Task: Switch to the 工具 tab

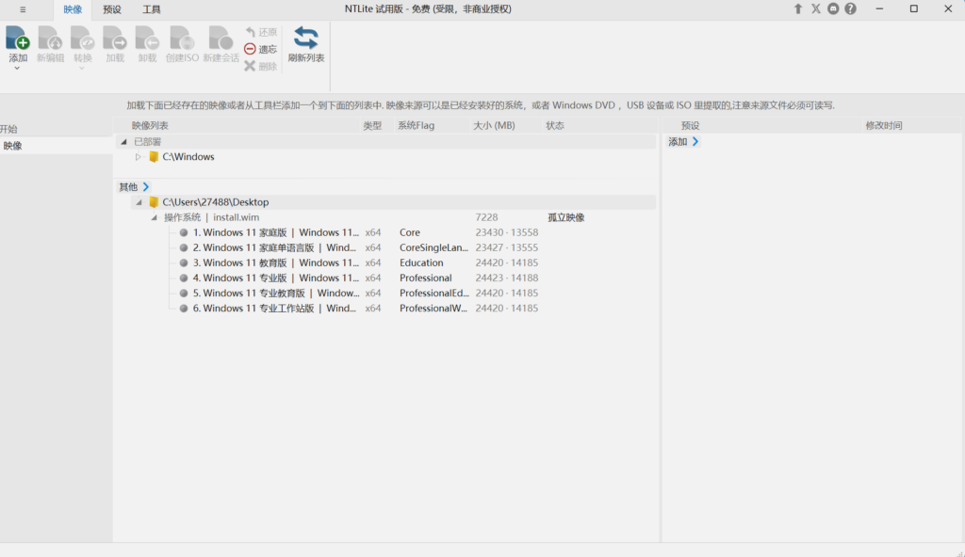Action: click(x=152, y=9)
